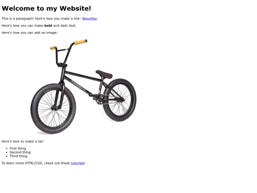Click the orange left handlebar grip
Image resolution: width=257 pixels, height=193 pixels.
(x=53, y=48)
